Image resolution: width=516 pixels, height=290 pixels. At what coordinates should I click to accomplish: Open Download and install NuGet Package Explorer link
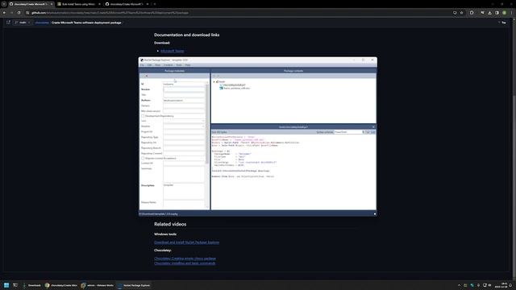coord(186,242)
